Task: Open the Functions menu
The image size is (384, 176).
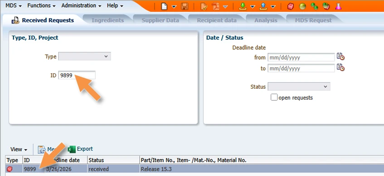Action: pyautogui.click(x=41, y=5)
